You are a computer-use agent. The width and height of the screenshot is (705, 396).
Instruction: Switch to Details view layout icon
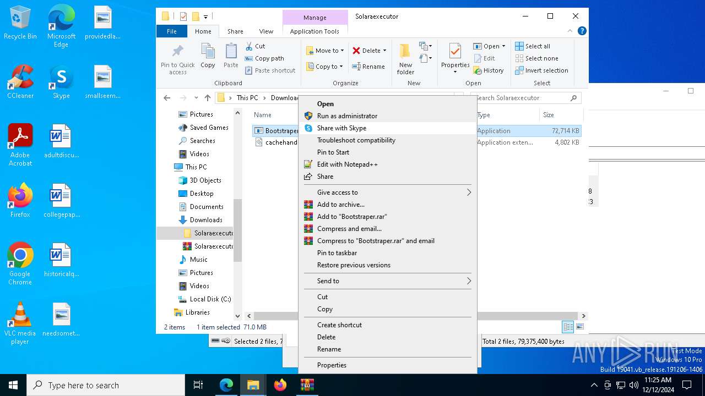568,327
